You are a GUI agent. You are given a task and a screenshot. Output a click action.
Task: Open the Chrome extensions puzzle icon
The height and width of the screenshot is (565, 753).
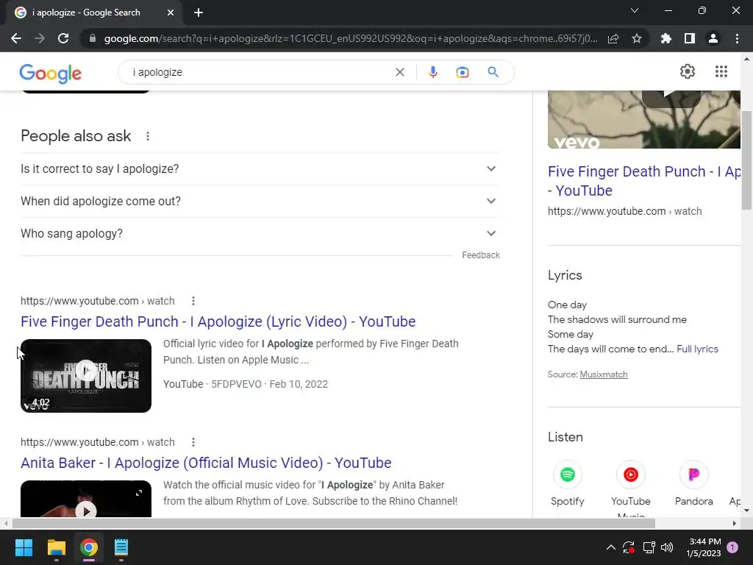[x=666, y=38]
